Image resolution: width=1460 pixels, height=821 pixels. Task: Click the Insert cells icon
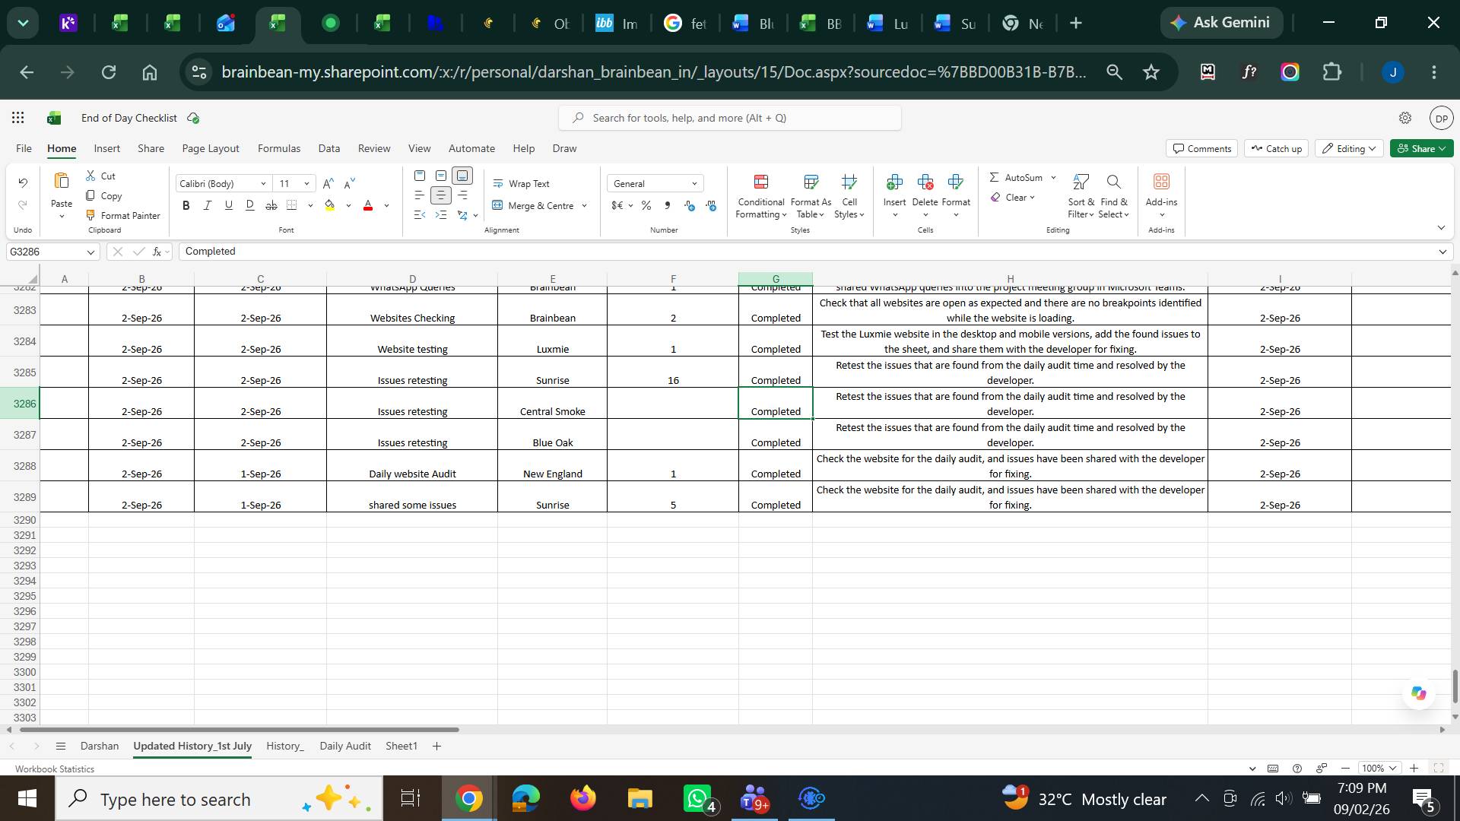point(894,182)
